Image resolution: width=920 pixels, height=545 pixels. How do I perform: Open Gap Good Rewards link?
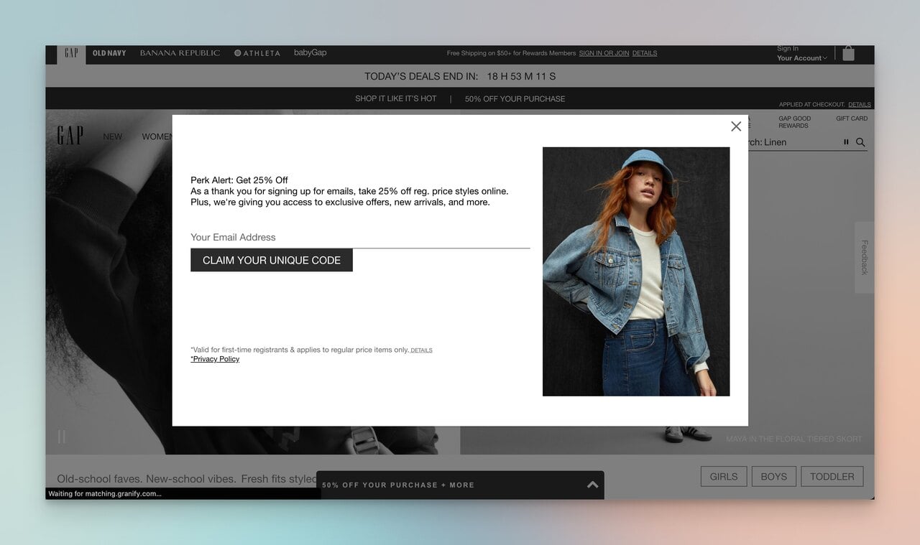coord(794,122)
